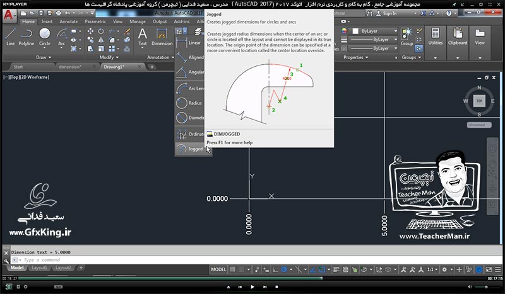Adjust the video player volume slider
The height and width of the screenshot is (294, 505).
coord(485,286)
